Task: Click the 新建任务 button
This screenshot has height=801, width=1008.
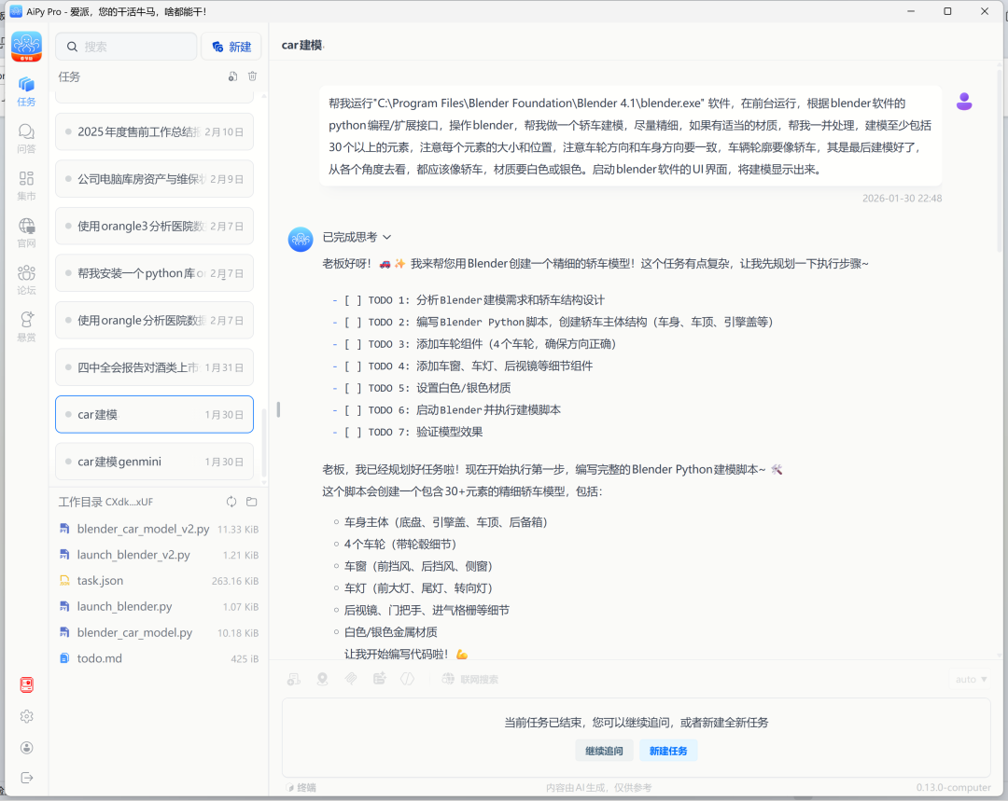Action: 668,751
